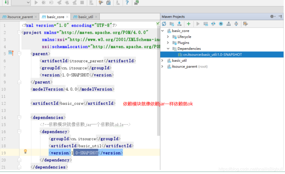Fold the dependencies block at line 14
This screenshot has height=174, width=285.
pos(19,118)
